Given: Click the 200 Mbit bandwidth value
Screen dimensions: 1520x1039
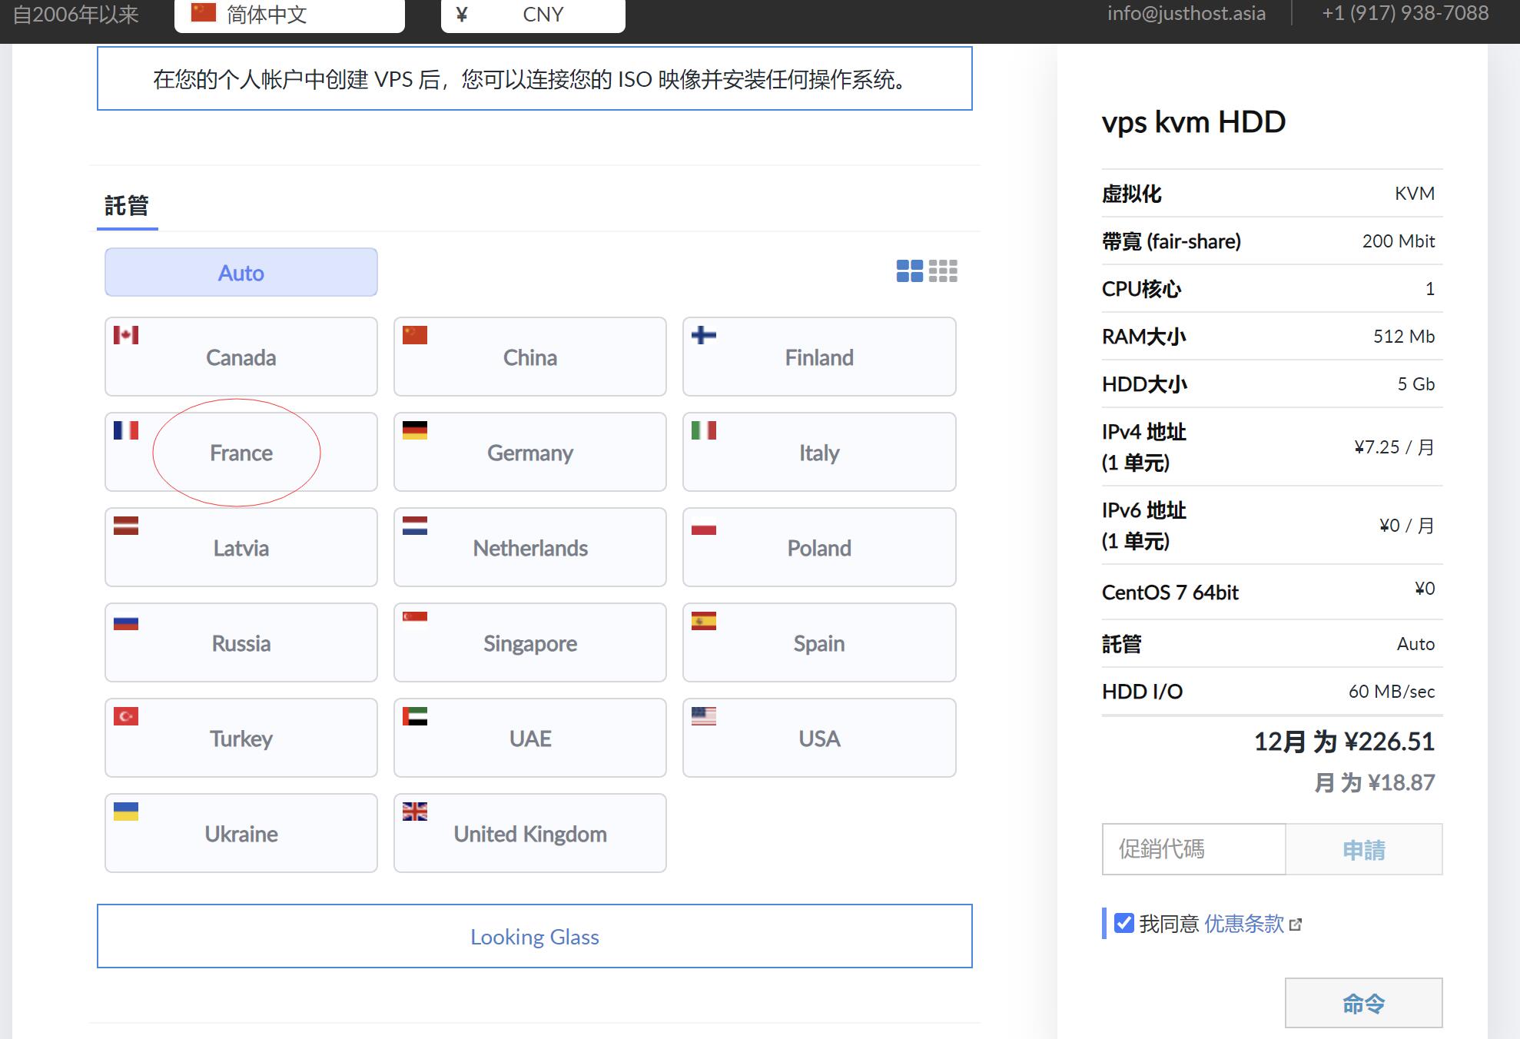Looking at the screenshot, I should pos(1399,241).
